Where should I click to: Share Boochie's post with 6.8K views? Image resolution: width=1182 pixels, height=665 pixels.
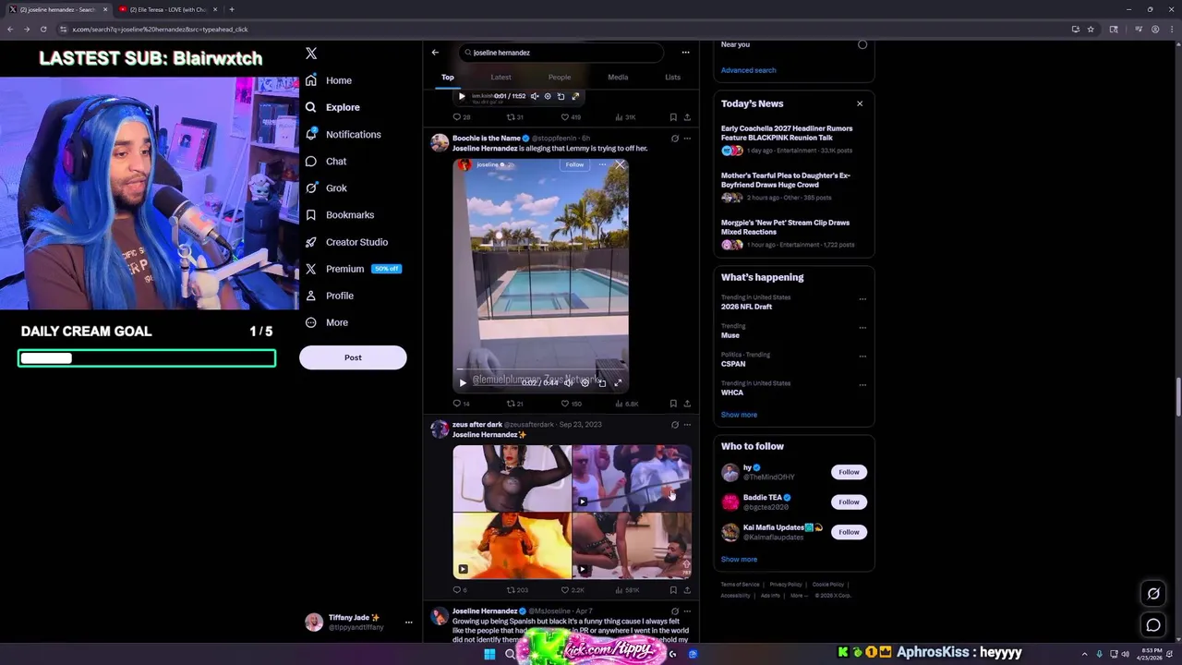coord(686,404)
